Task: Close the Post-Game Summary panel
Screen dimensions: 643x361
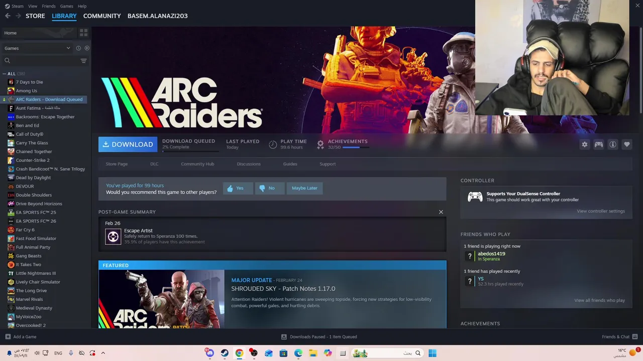Action: pyautogui.click(x=441, y=212)
